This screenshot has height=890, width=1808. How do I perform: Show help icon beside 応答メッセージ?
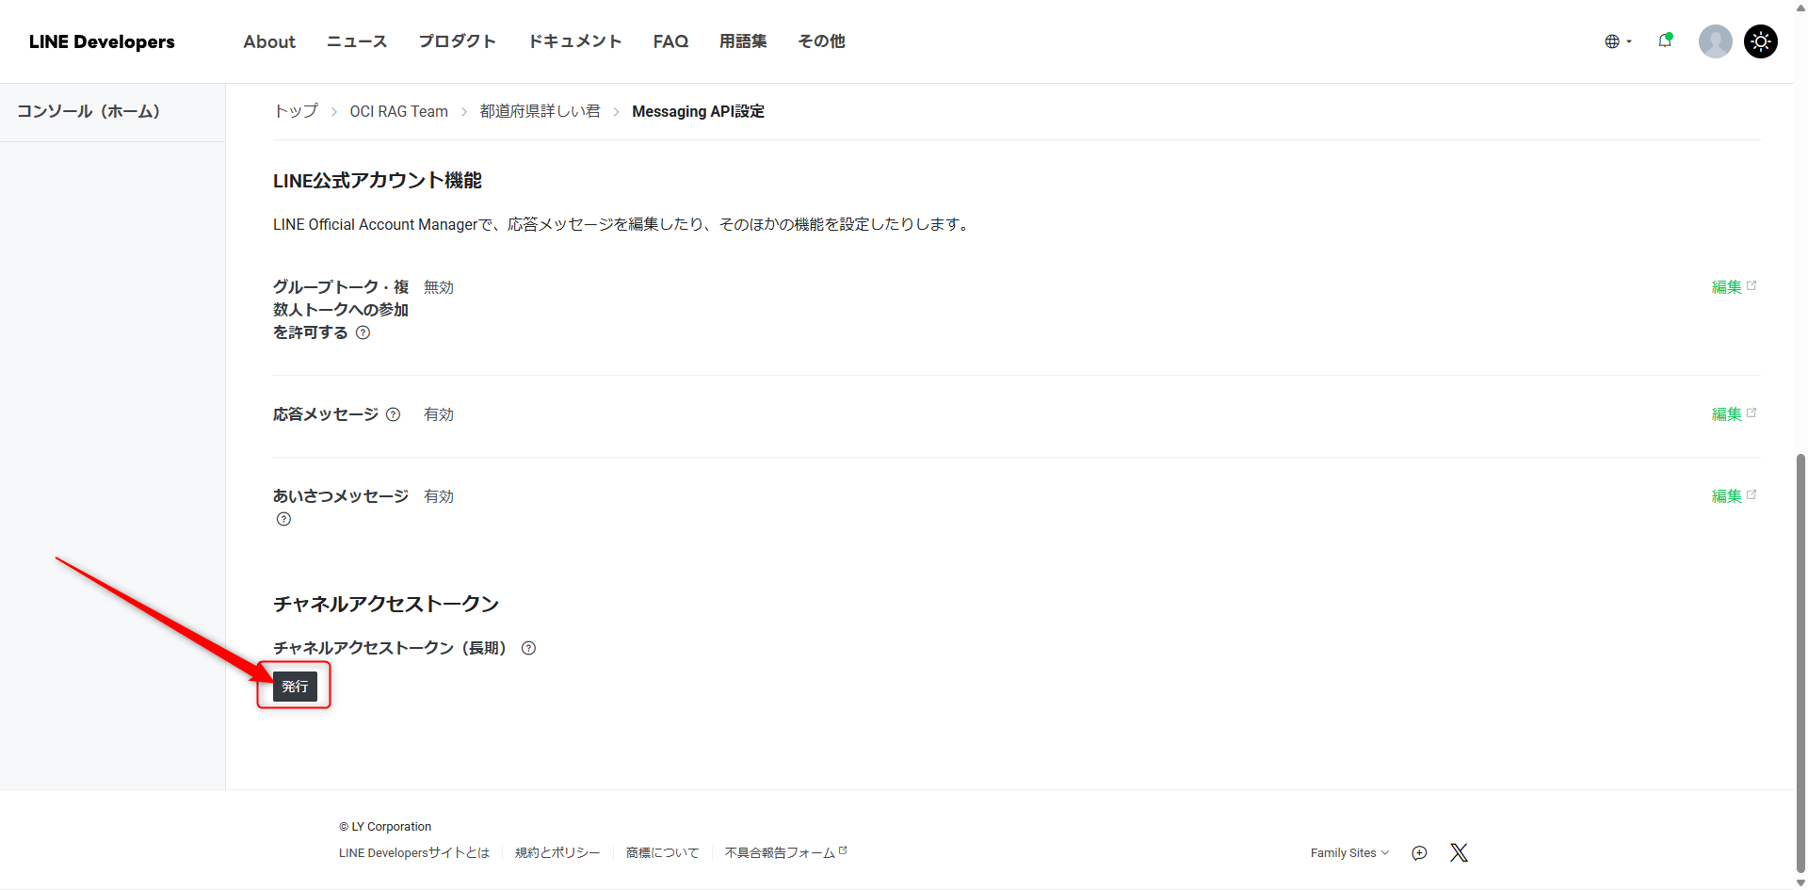[x=394, y=414]
